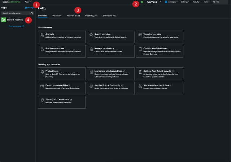The width and height of the screenshot is (231, 162).
Task: Select the Quick links tab
Action: point(43,16)
